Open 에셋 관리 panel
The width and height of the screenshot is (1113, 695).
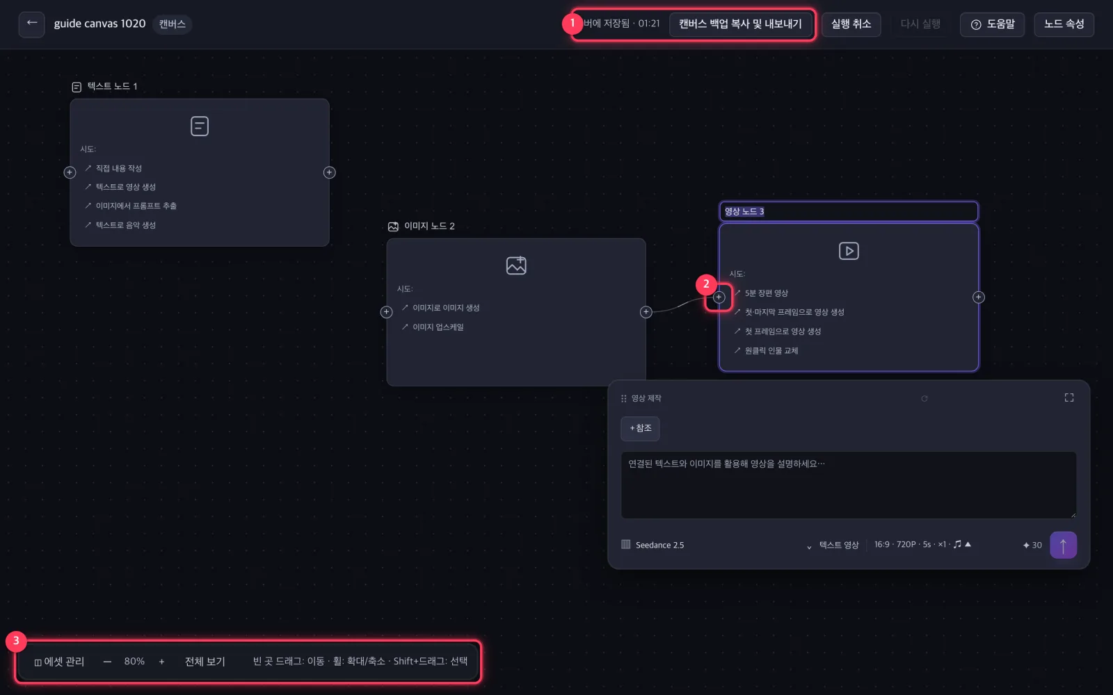[x=59, y=662]
